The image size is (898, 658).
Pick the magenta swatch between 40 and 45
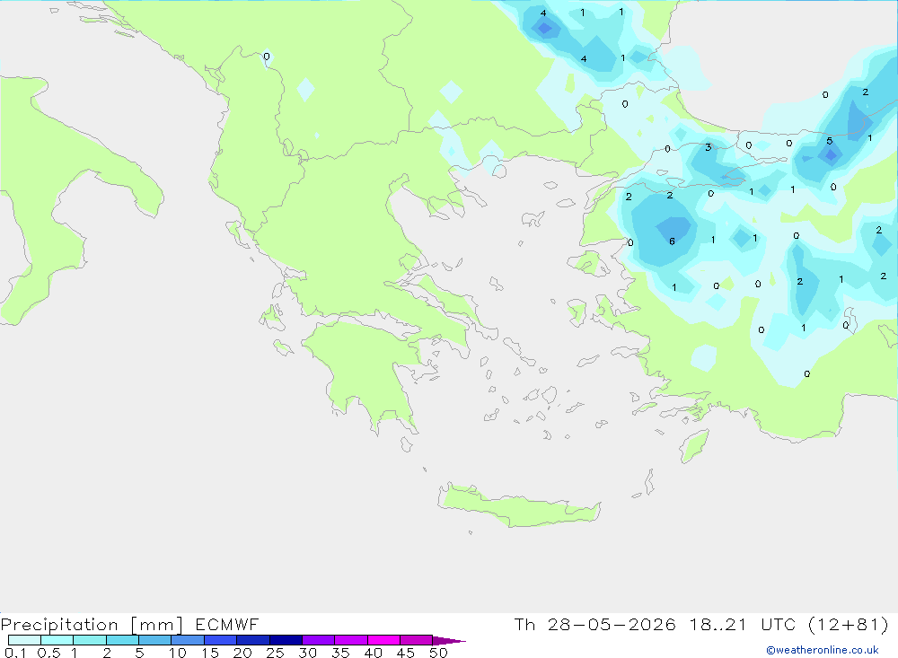(383, 640)
